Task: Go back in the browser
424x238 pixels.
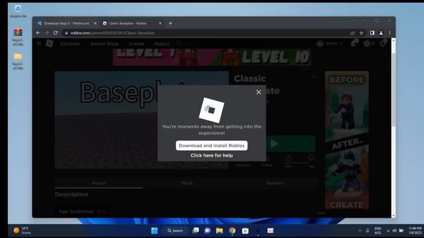Action: pos(38,33)
